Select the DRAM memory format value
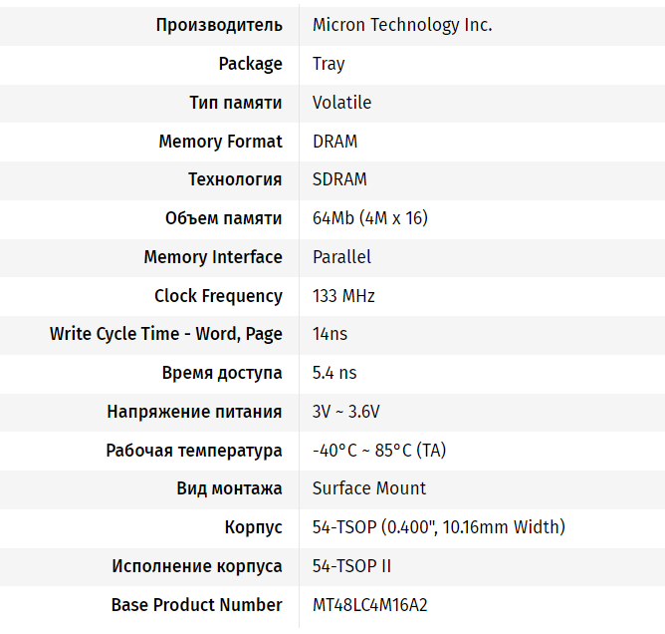 (x=334, y=142)
